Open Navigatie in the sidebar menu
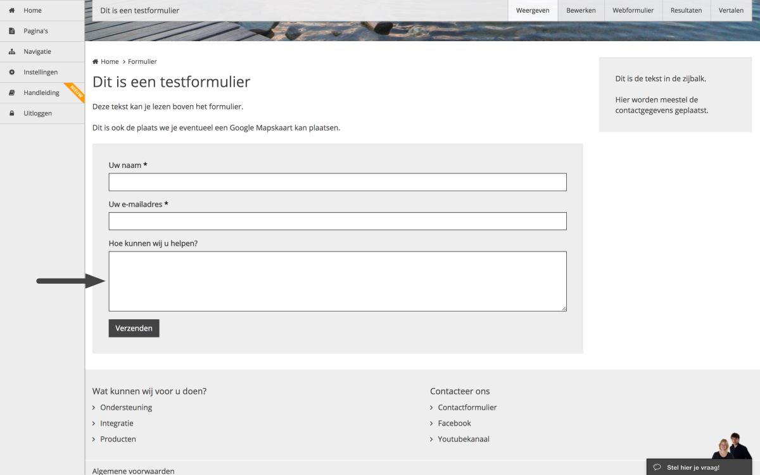The image size is (760, 475). [42, 52]
